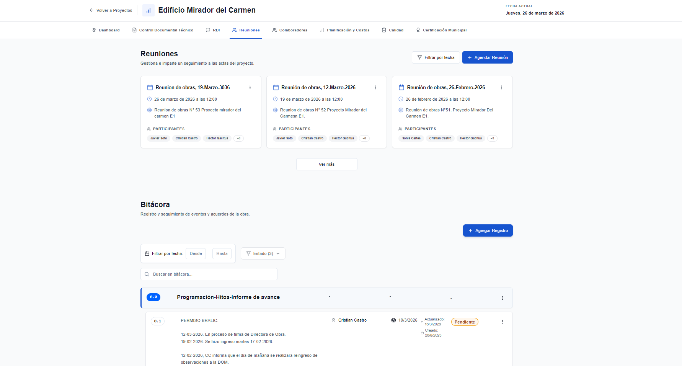
Task: Click assignee Cristian Castro in bitácora entry
Action: point(352,320)
